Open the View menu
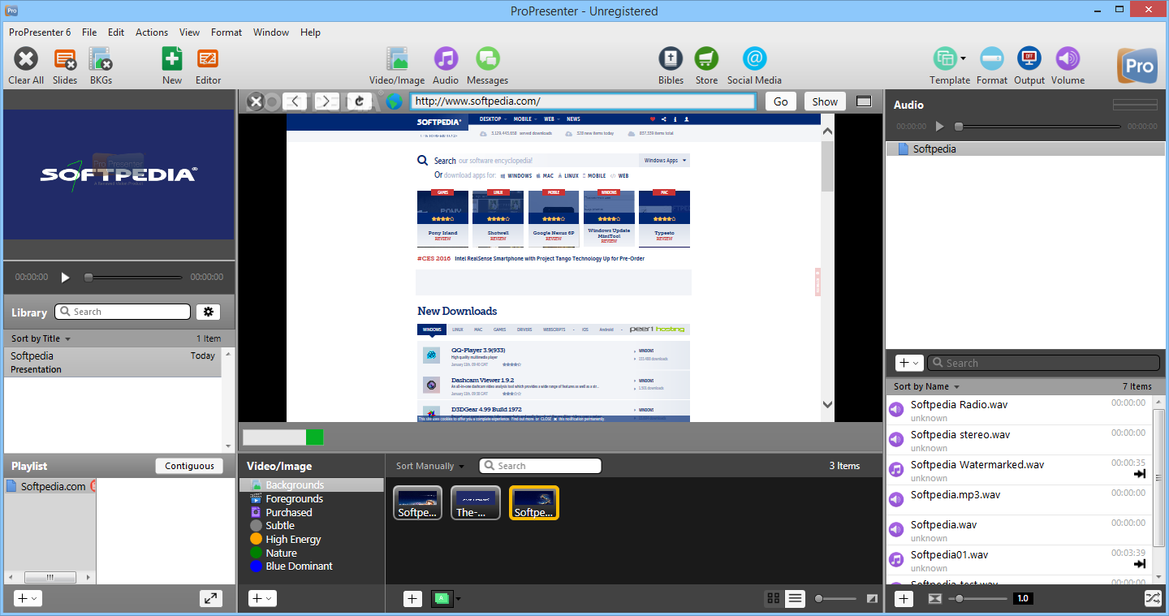Screen dimensions: 1169x616 (x=190, y=32)
